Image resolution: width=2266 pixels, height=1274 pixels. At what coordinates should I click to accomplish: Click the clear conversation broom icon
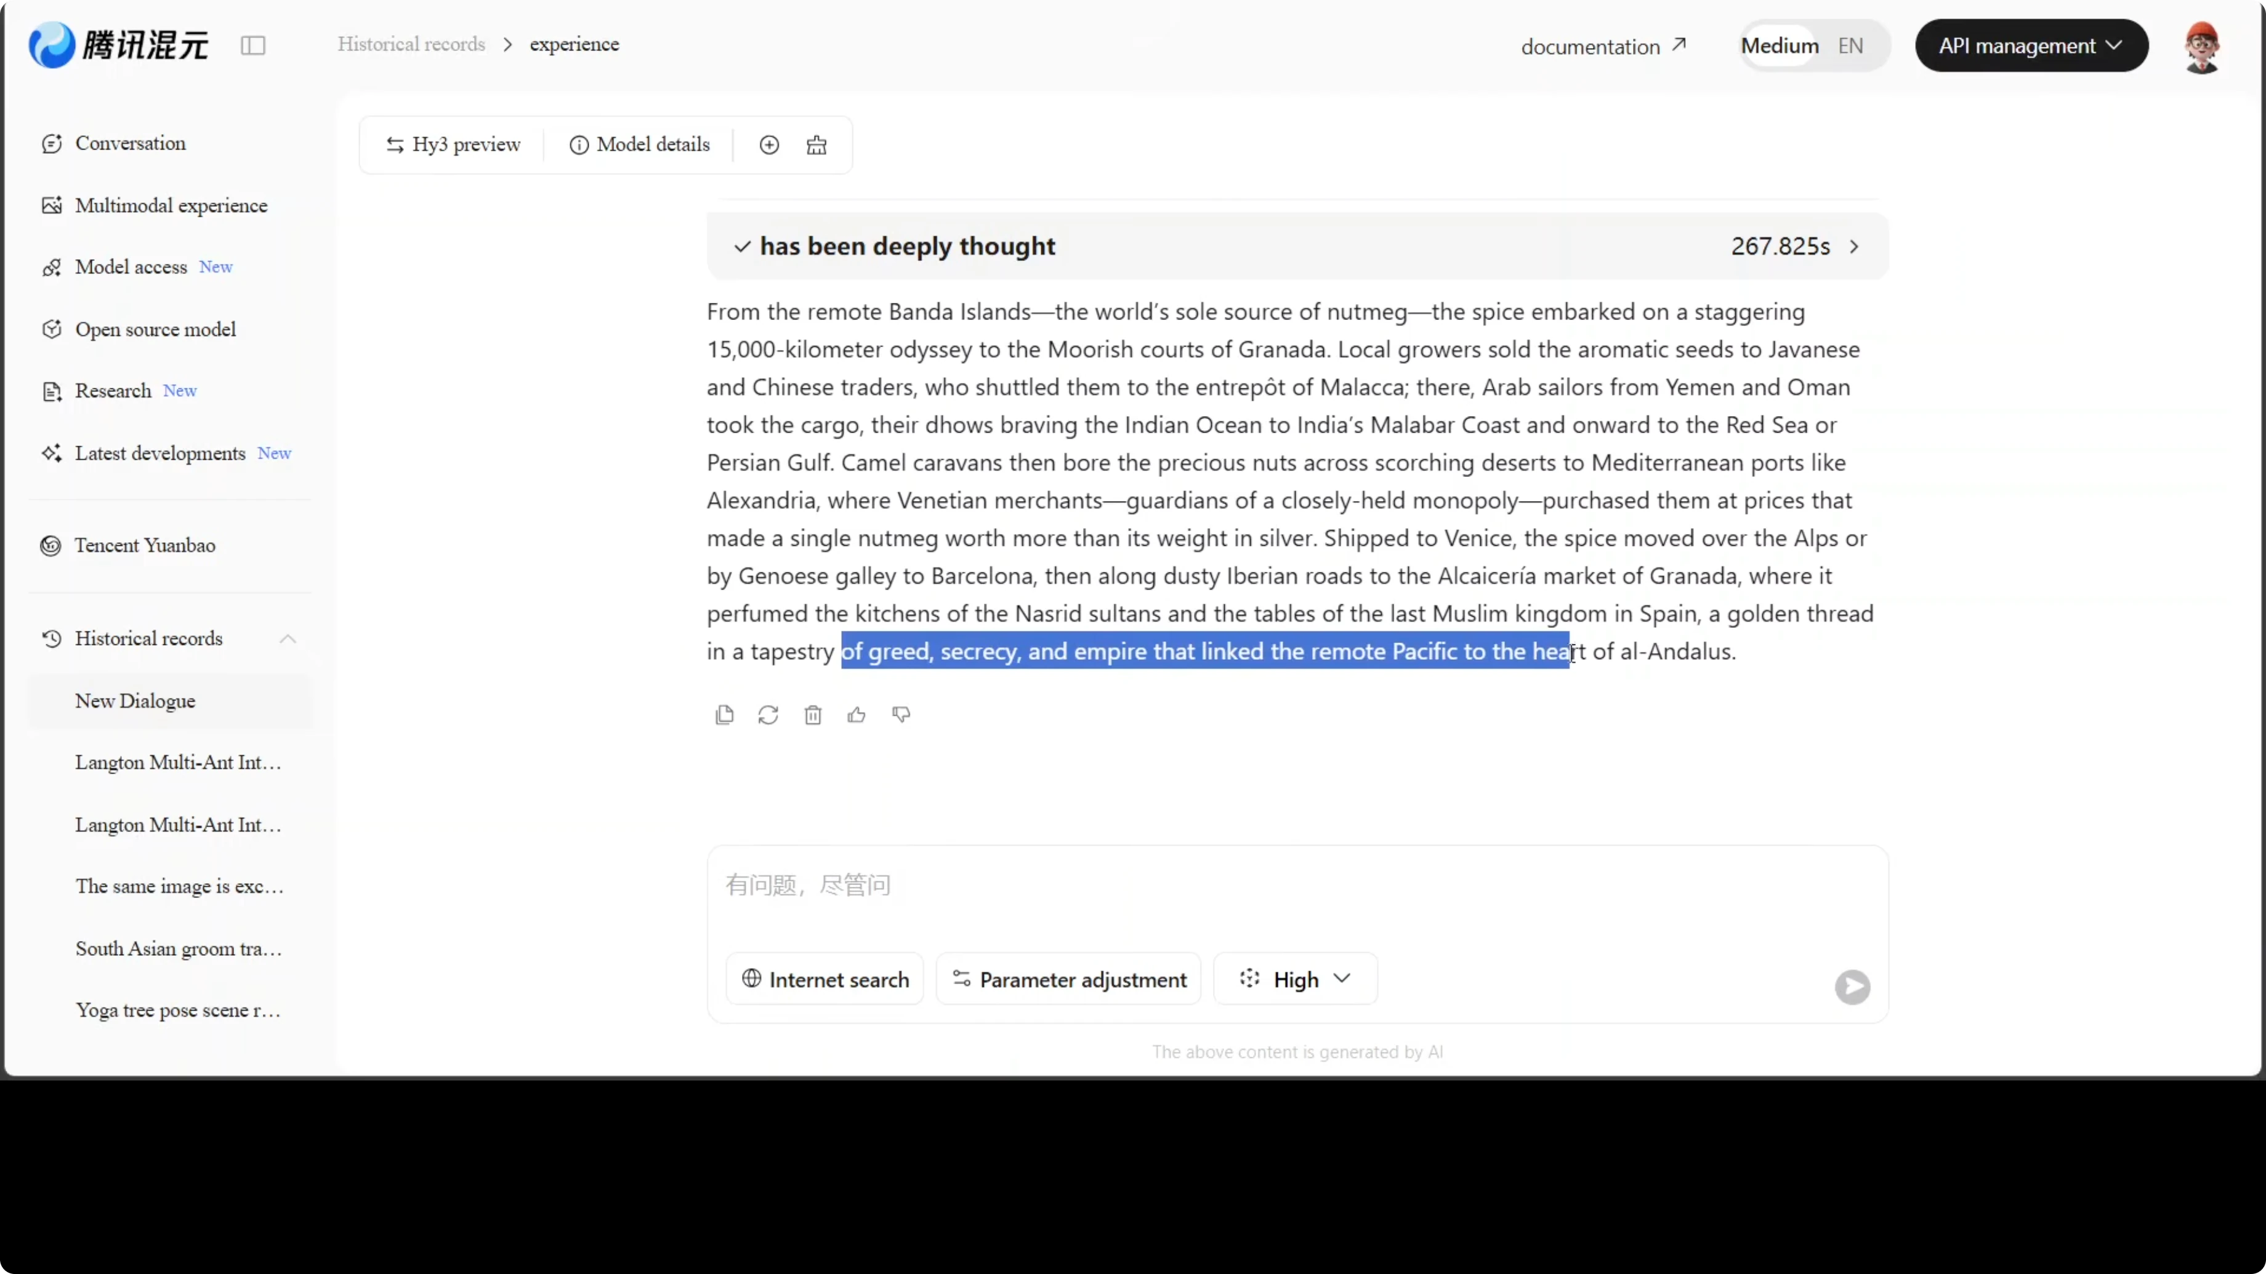(x=816, y=145)
